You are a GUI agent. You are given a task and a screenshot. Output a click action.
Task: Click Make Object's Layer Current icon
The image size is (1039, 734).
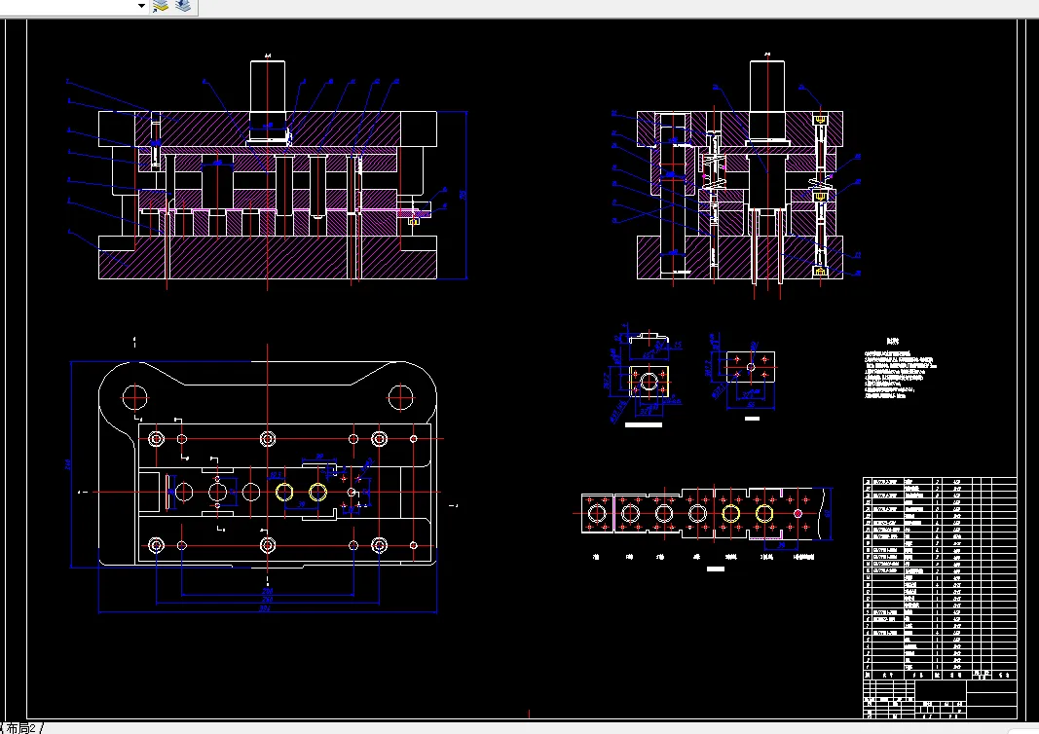[161, 6]
